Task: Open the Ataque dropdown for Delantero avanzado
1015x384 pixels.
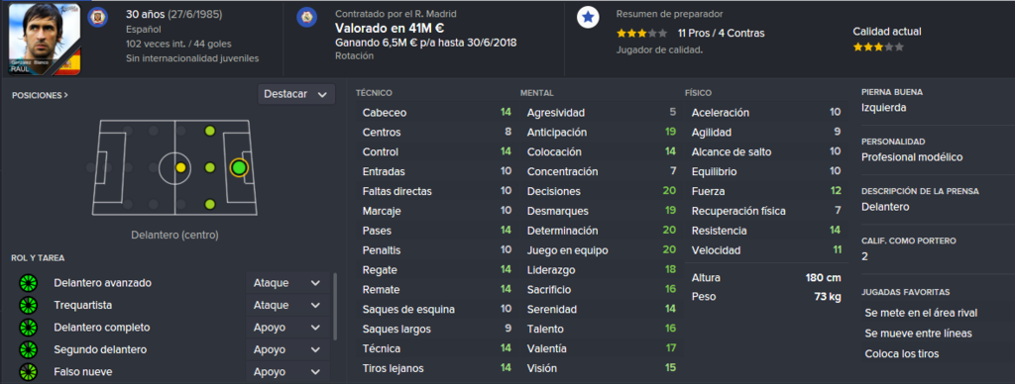Action: [287, 283]
